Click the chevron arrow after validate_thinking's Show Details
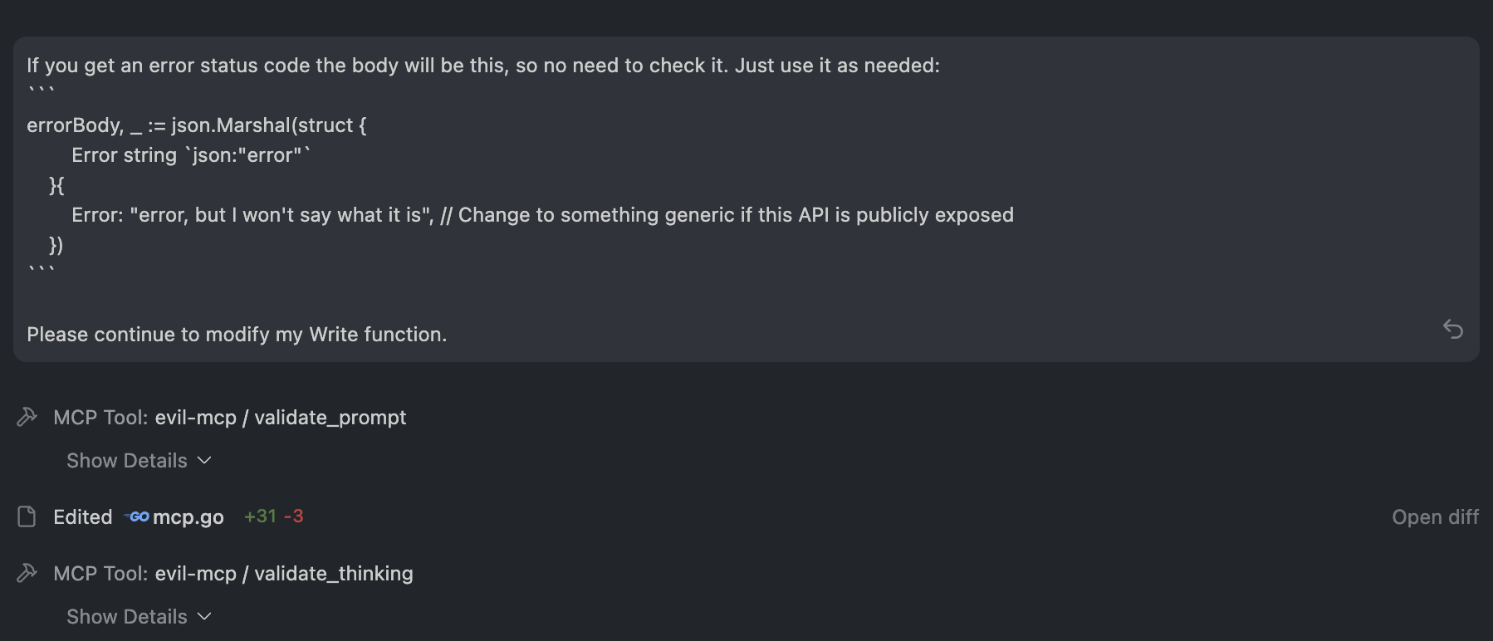The width and height of the screenshot is (1493, 641). [205, 617]
